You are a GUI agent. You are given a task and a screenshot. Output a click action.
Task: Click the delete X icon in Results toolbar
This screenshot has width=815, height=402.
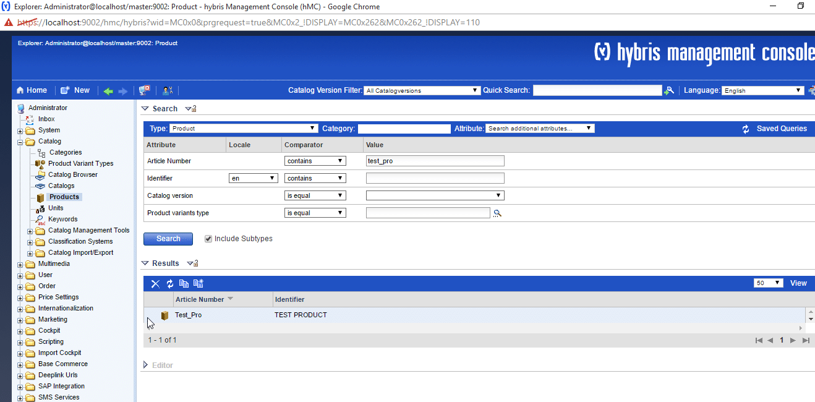coord(155,283)
